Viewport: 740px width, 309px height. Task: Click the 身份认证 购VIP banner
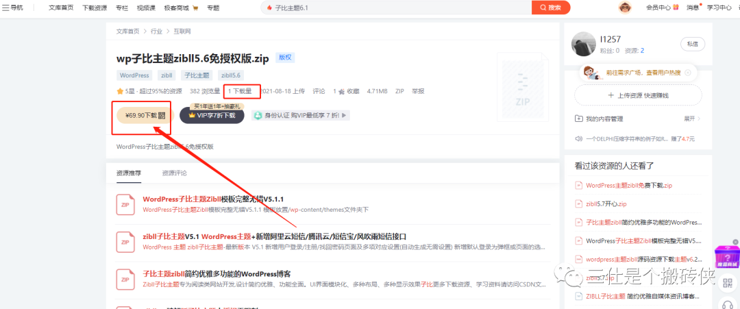(x=301, y=115)
